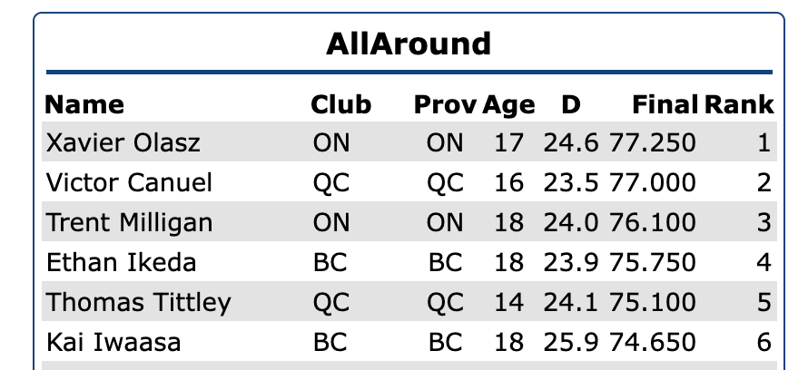Click the D score column header

(570, 104)
